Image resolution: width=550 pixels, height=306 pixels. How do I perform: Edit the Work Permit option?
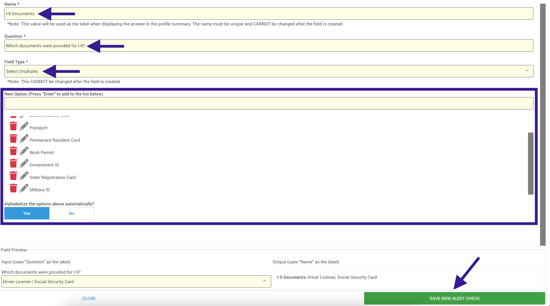pyautogui.click(x=24, y=151)
